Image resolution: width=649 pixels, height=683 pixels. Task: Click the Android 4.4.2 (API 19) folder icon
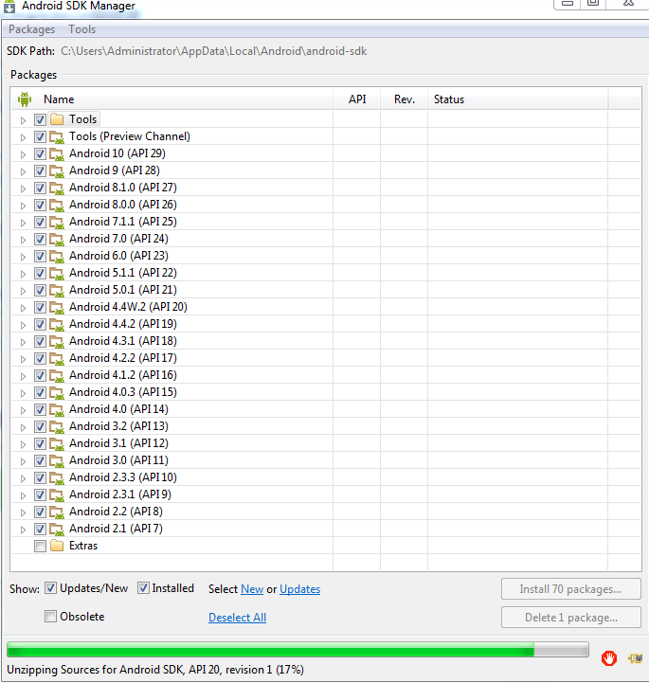[57, 324]
